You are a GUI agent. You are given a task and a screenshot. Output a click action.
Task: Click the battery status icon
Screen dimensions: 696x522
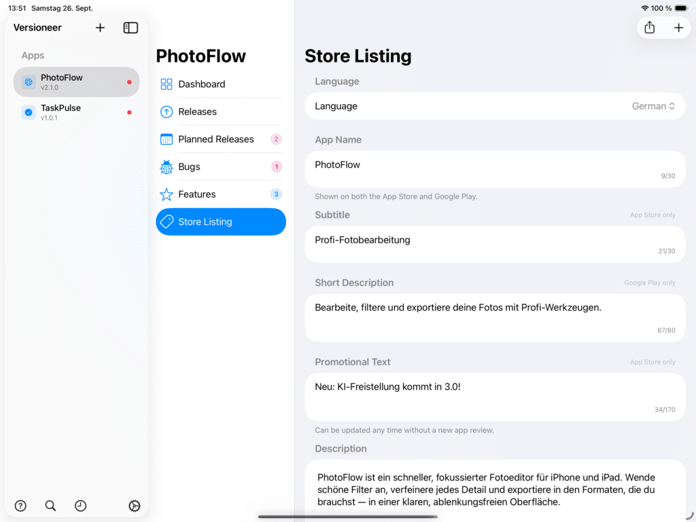tap(682, 8)
